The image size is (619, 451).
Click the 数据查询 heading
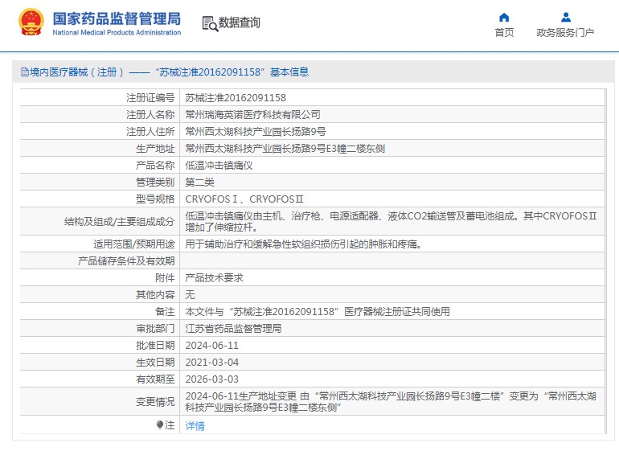[240, 23]
